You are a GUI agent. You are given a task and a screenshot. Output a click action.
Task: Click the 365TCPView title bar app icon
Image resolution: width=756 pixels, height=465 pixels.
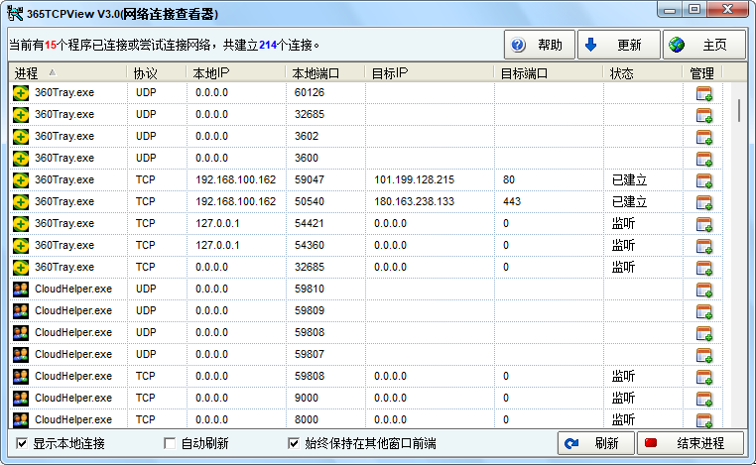(15, 14)
